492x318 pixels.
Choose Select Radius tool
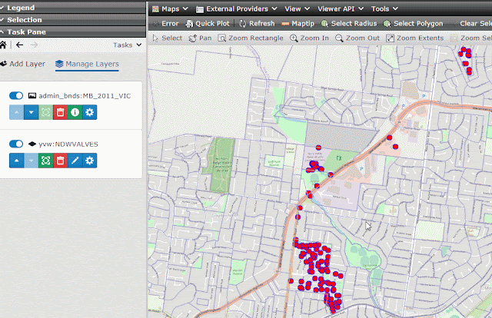[x=349, y=24]
